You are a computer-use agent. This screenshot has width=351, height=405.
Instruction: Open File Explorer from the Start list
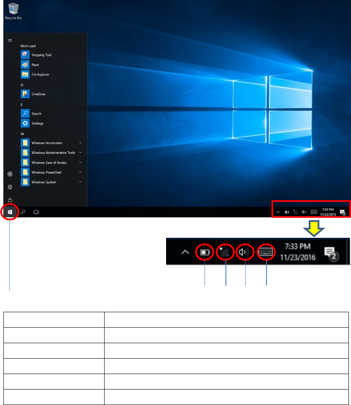click(x=35, y=74)
